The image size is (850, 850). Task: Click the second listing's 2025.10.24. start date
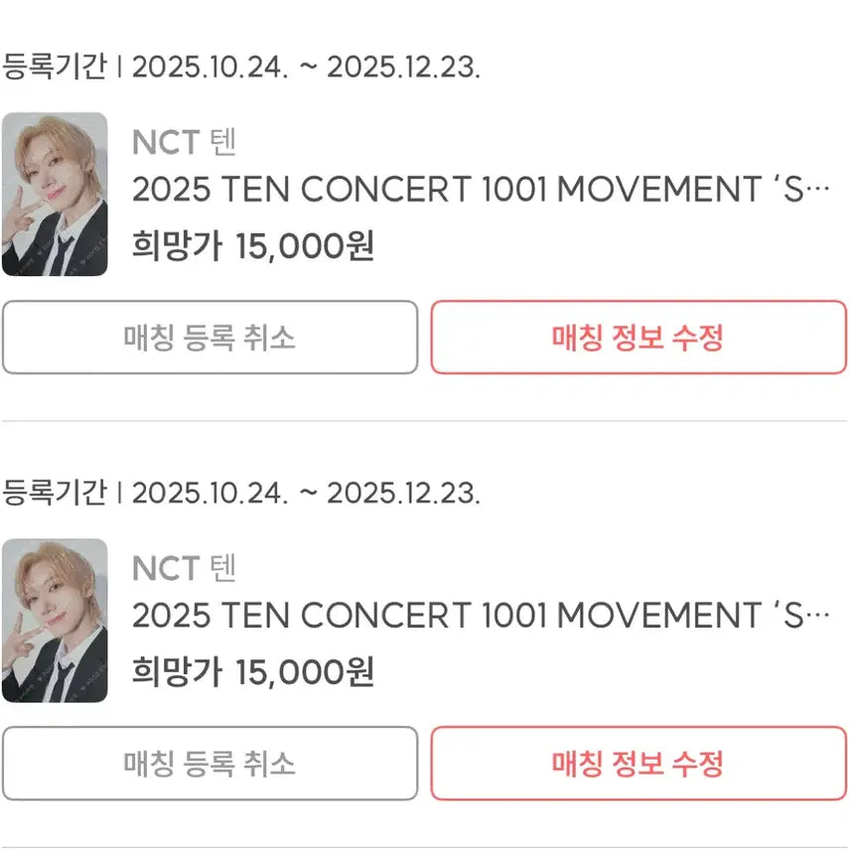click(x=211, y=493)
